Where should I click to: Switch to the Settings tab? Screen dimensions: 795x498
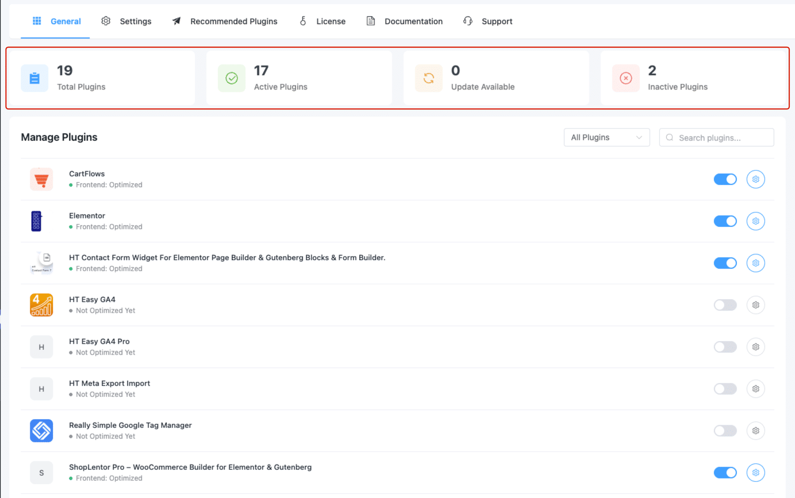point(126,21)
